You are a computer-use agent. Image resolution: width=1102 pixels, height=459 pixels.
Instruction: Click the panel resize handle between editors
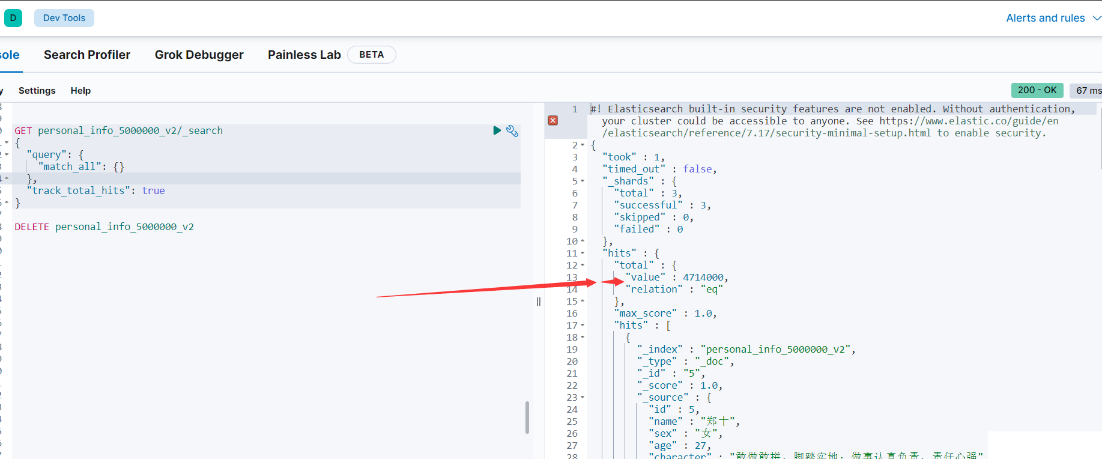539,302
